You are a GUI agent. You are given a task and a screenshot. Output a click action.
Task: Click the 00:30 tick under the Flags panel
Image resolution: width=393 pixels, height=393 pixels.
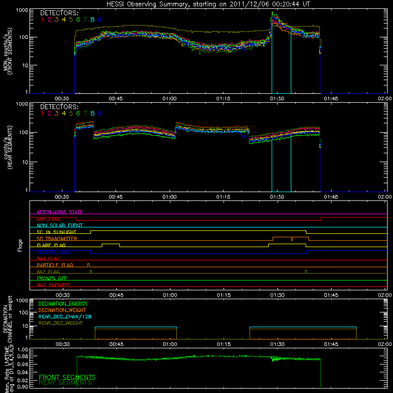point(62,295)
